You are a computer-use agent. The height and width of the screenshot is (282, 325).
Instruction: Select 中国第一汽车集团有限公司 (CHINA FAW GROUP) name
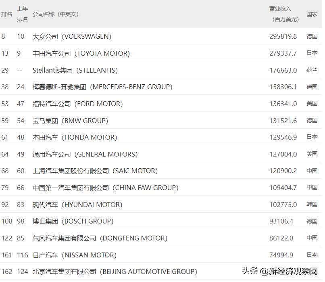coord(106,188)
